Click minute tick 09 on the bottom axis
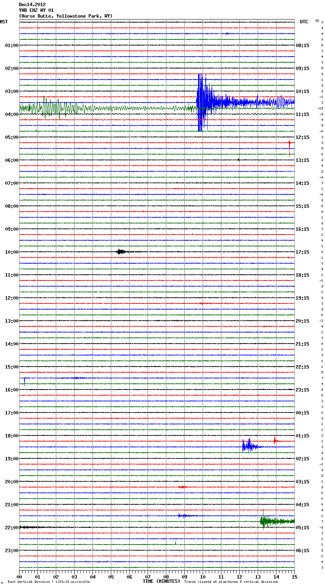The image size is (325, 587). tap(184, 577)
